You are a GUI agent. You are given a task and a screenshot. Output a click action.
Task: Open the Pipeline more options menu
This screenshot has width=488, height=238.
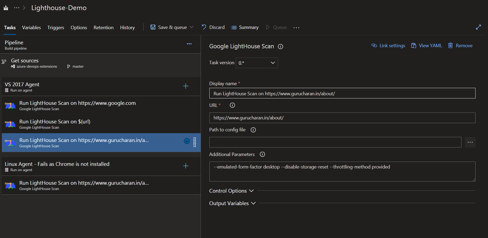tap(189, 44)
